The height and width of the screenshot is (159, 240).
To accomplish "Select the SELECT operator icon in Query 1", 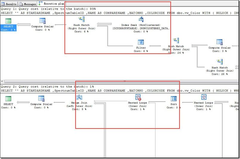I will point(8,21).
